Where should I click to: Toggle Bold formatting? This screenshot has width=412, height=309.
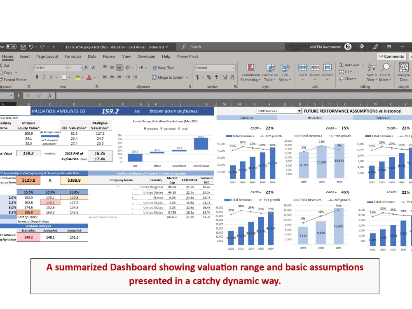click(37, 77)
